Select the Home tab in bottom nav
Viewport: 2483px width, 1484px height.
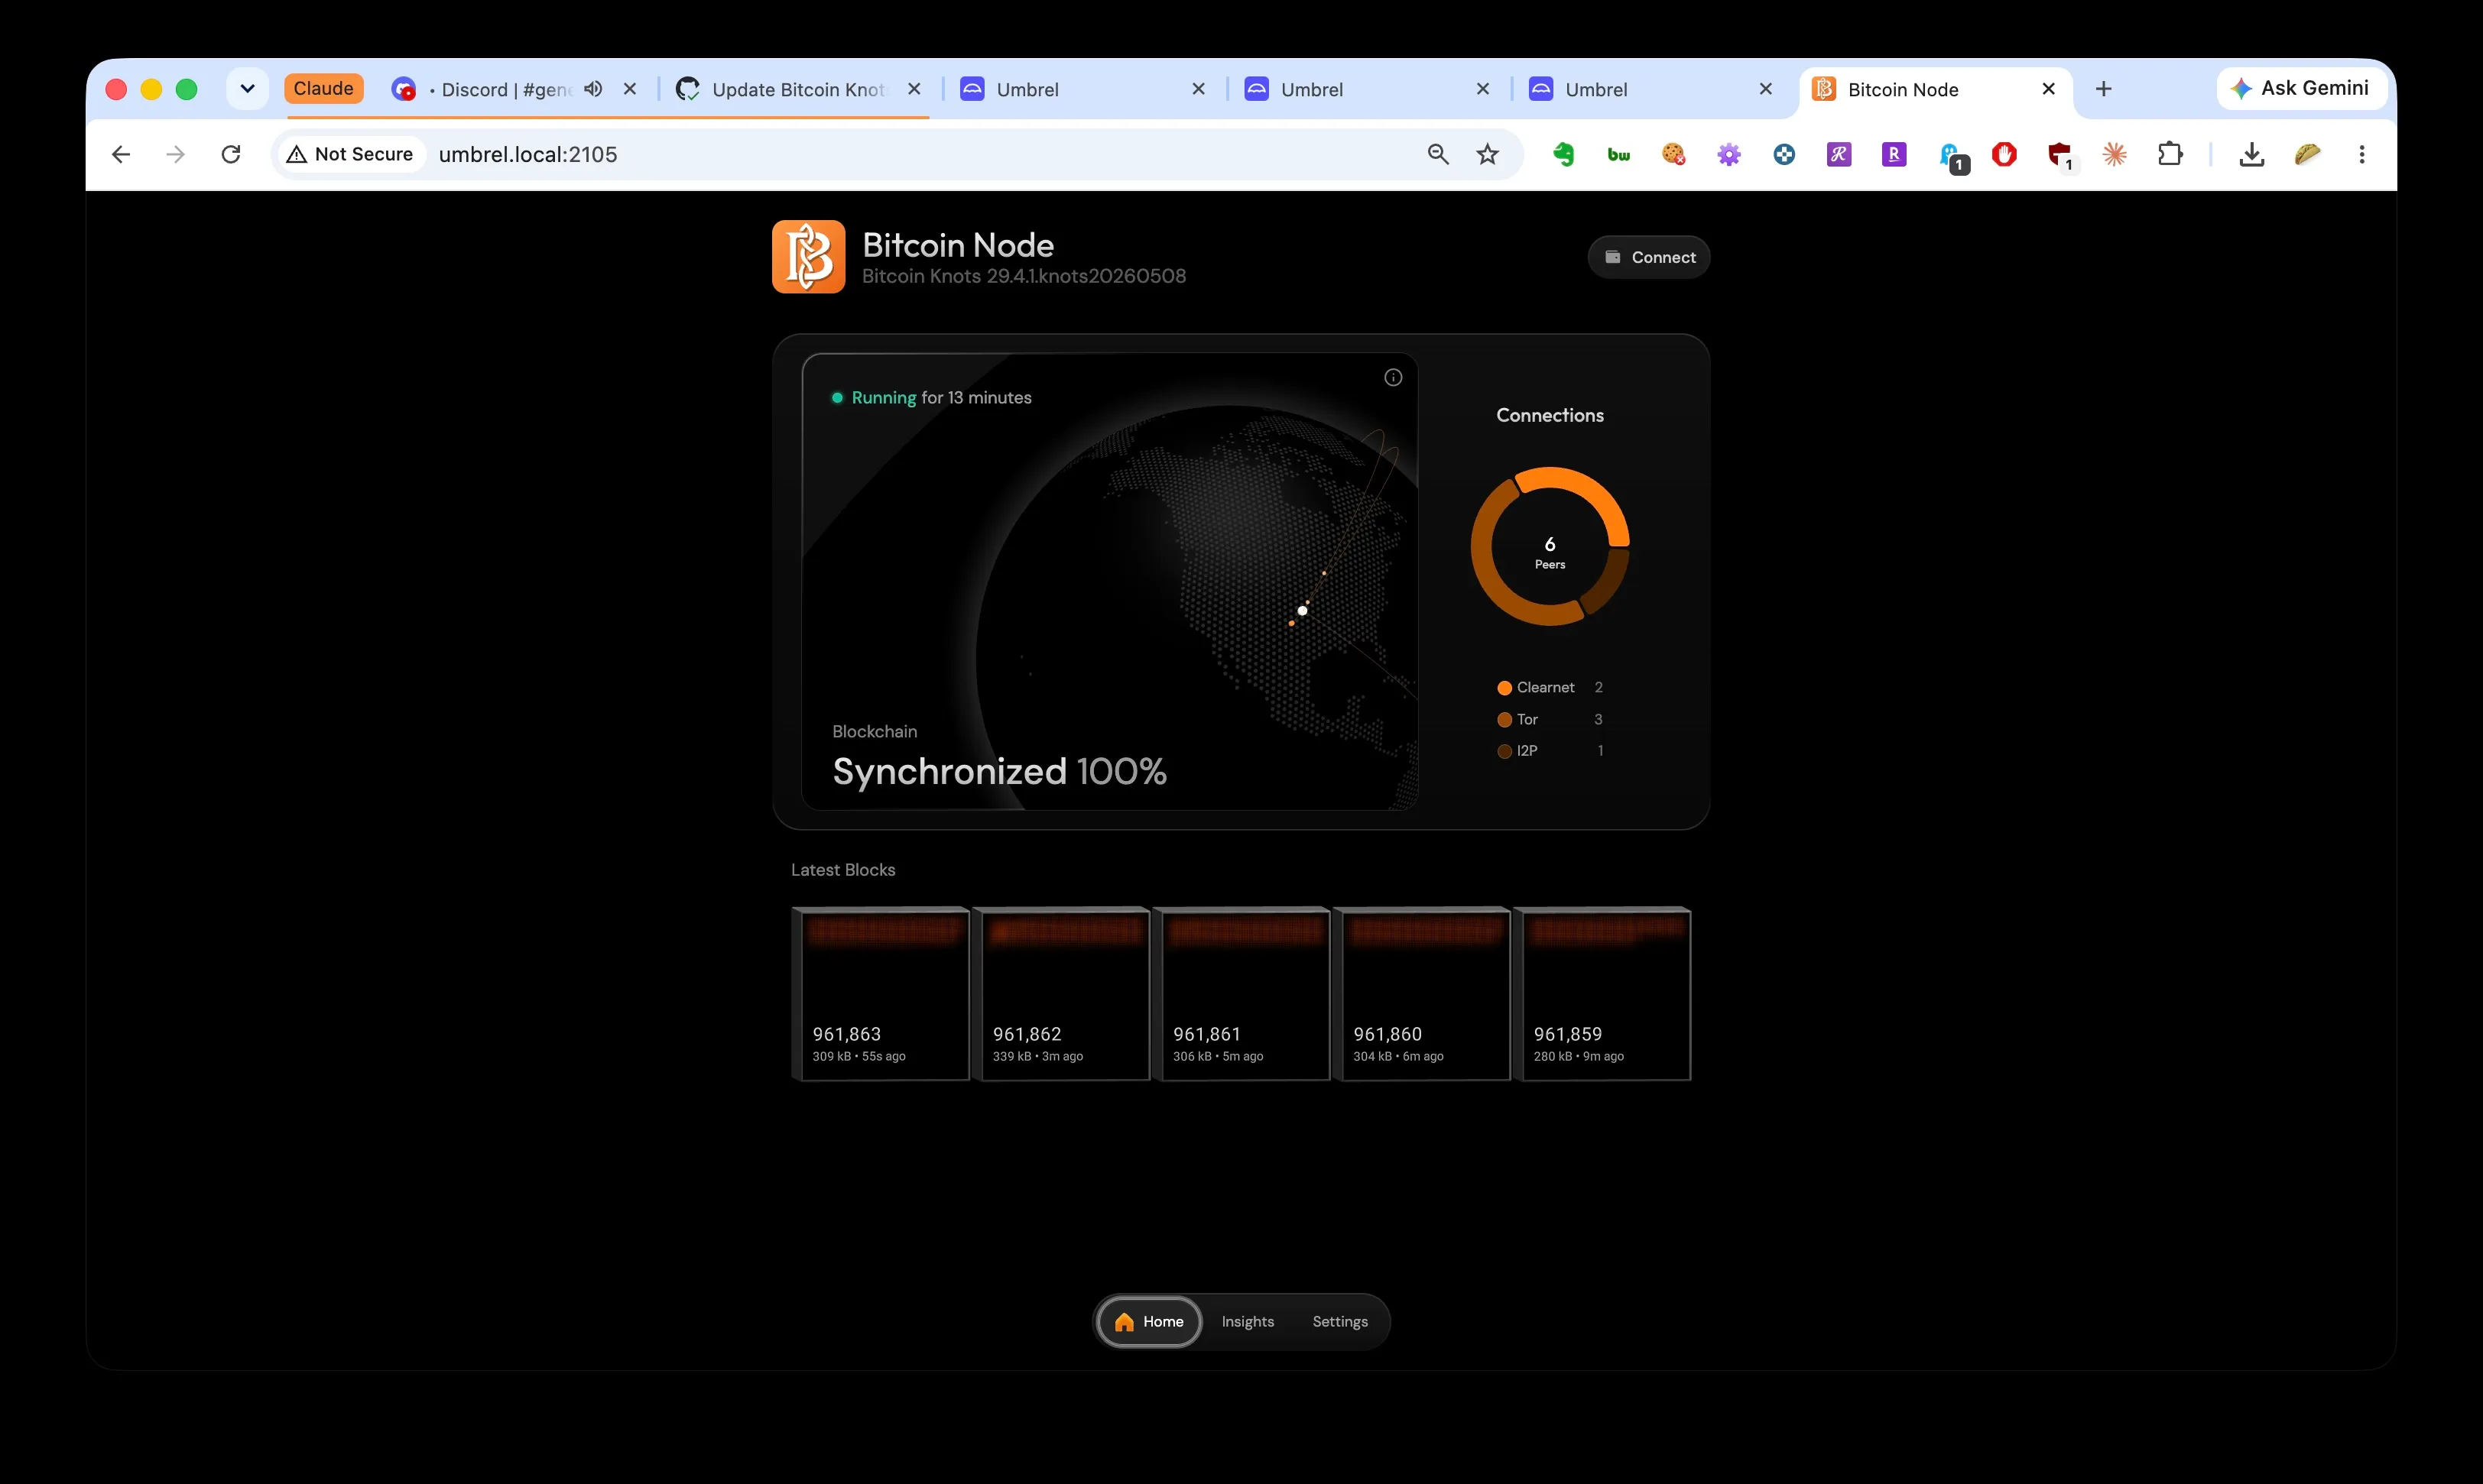click(x=1150, y=1321)
